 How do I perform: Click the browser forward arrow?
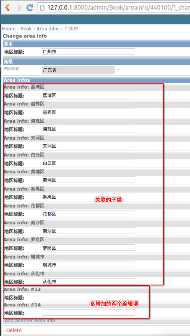coord(19,7)
